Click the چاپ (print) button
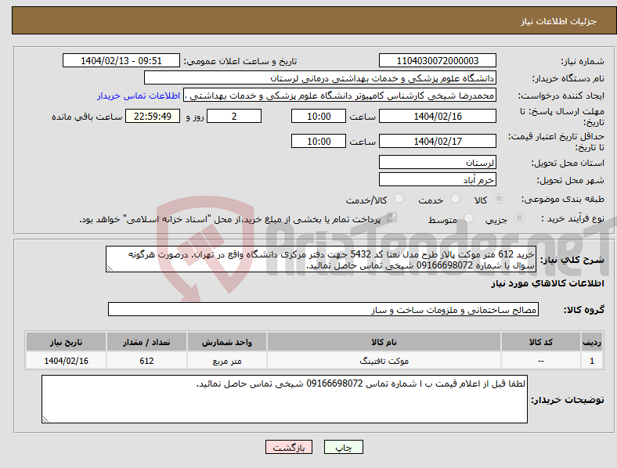The height and width of the screenshot is (468, 617). pyautogui.click(x=343, y=447)
